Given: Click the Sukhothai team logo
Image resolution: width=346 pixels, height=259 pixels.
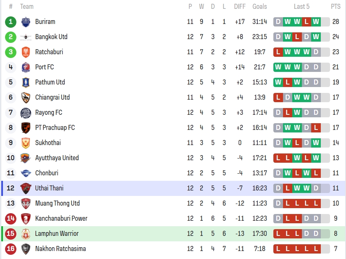Looking at the screenshot, I should (26, 143).
